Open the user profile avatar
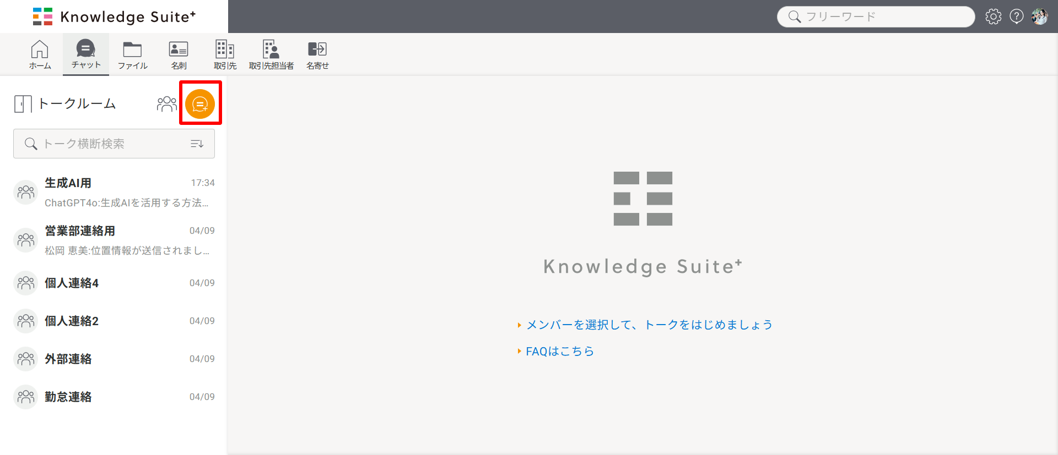Image resolution: width=1058 pixels, height=455 pixels. (1040, 17)
